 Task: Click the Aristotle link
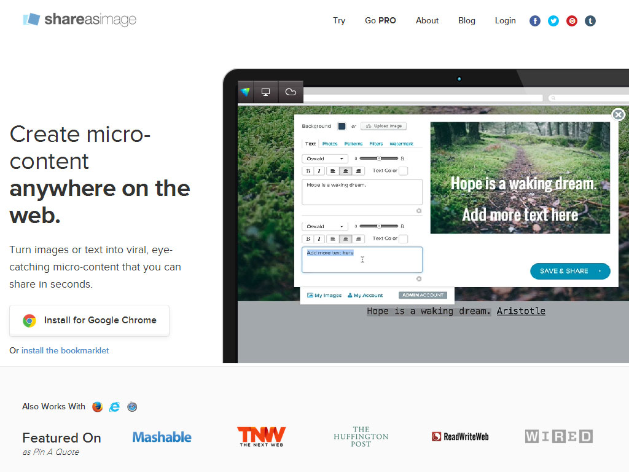tap(521, 311)
